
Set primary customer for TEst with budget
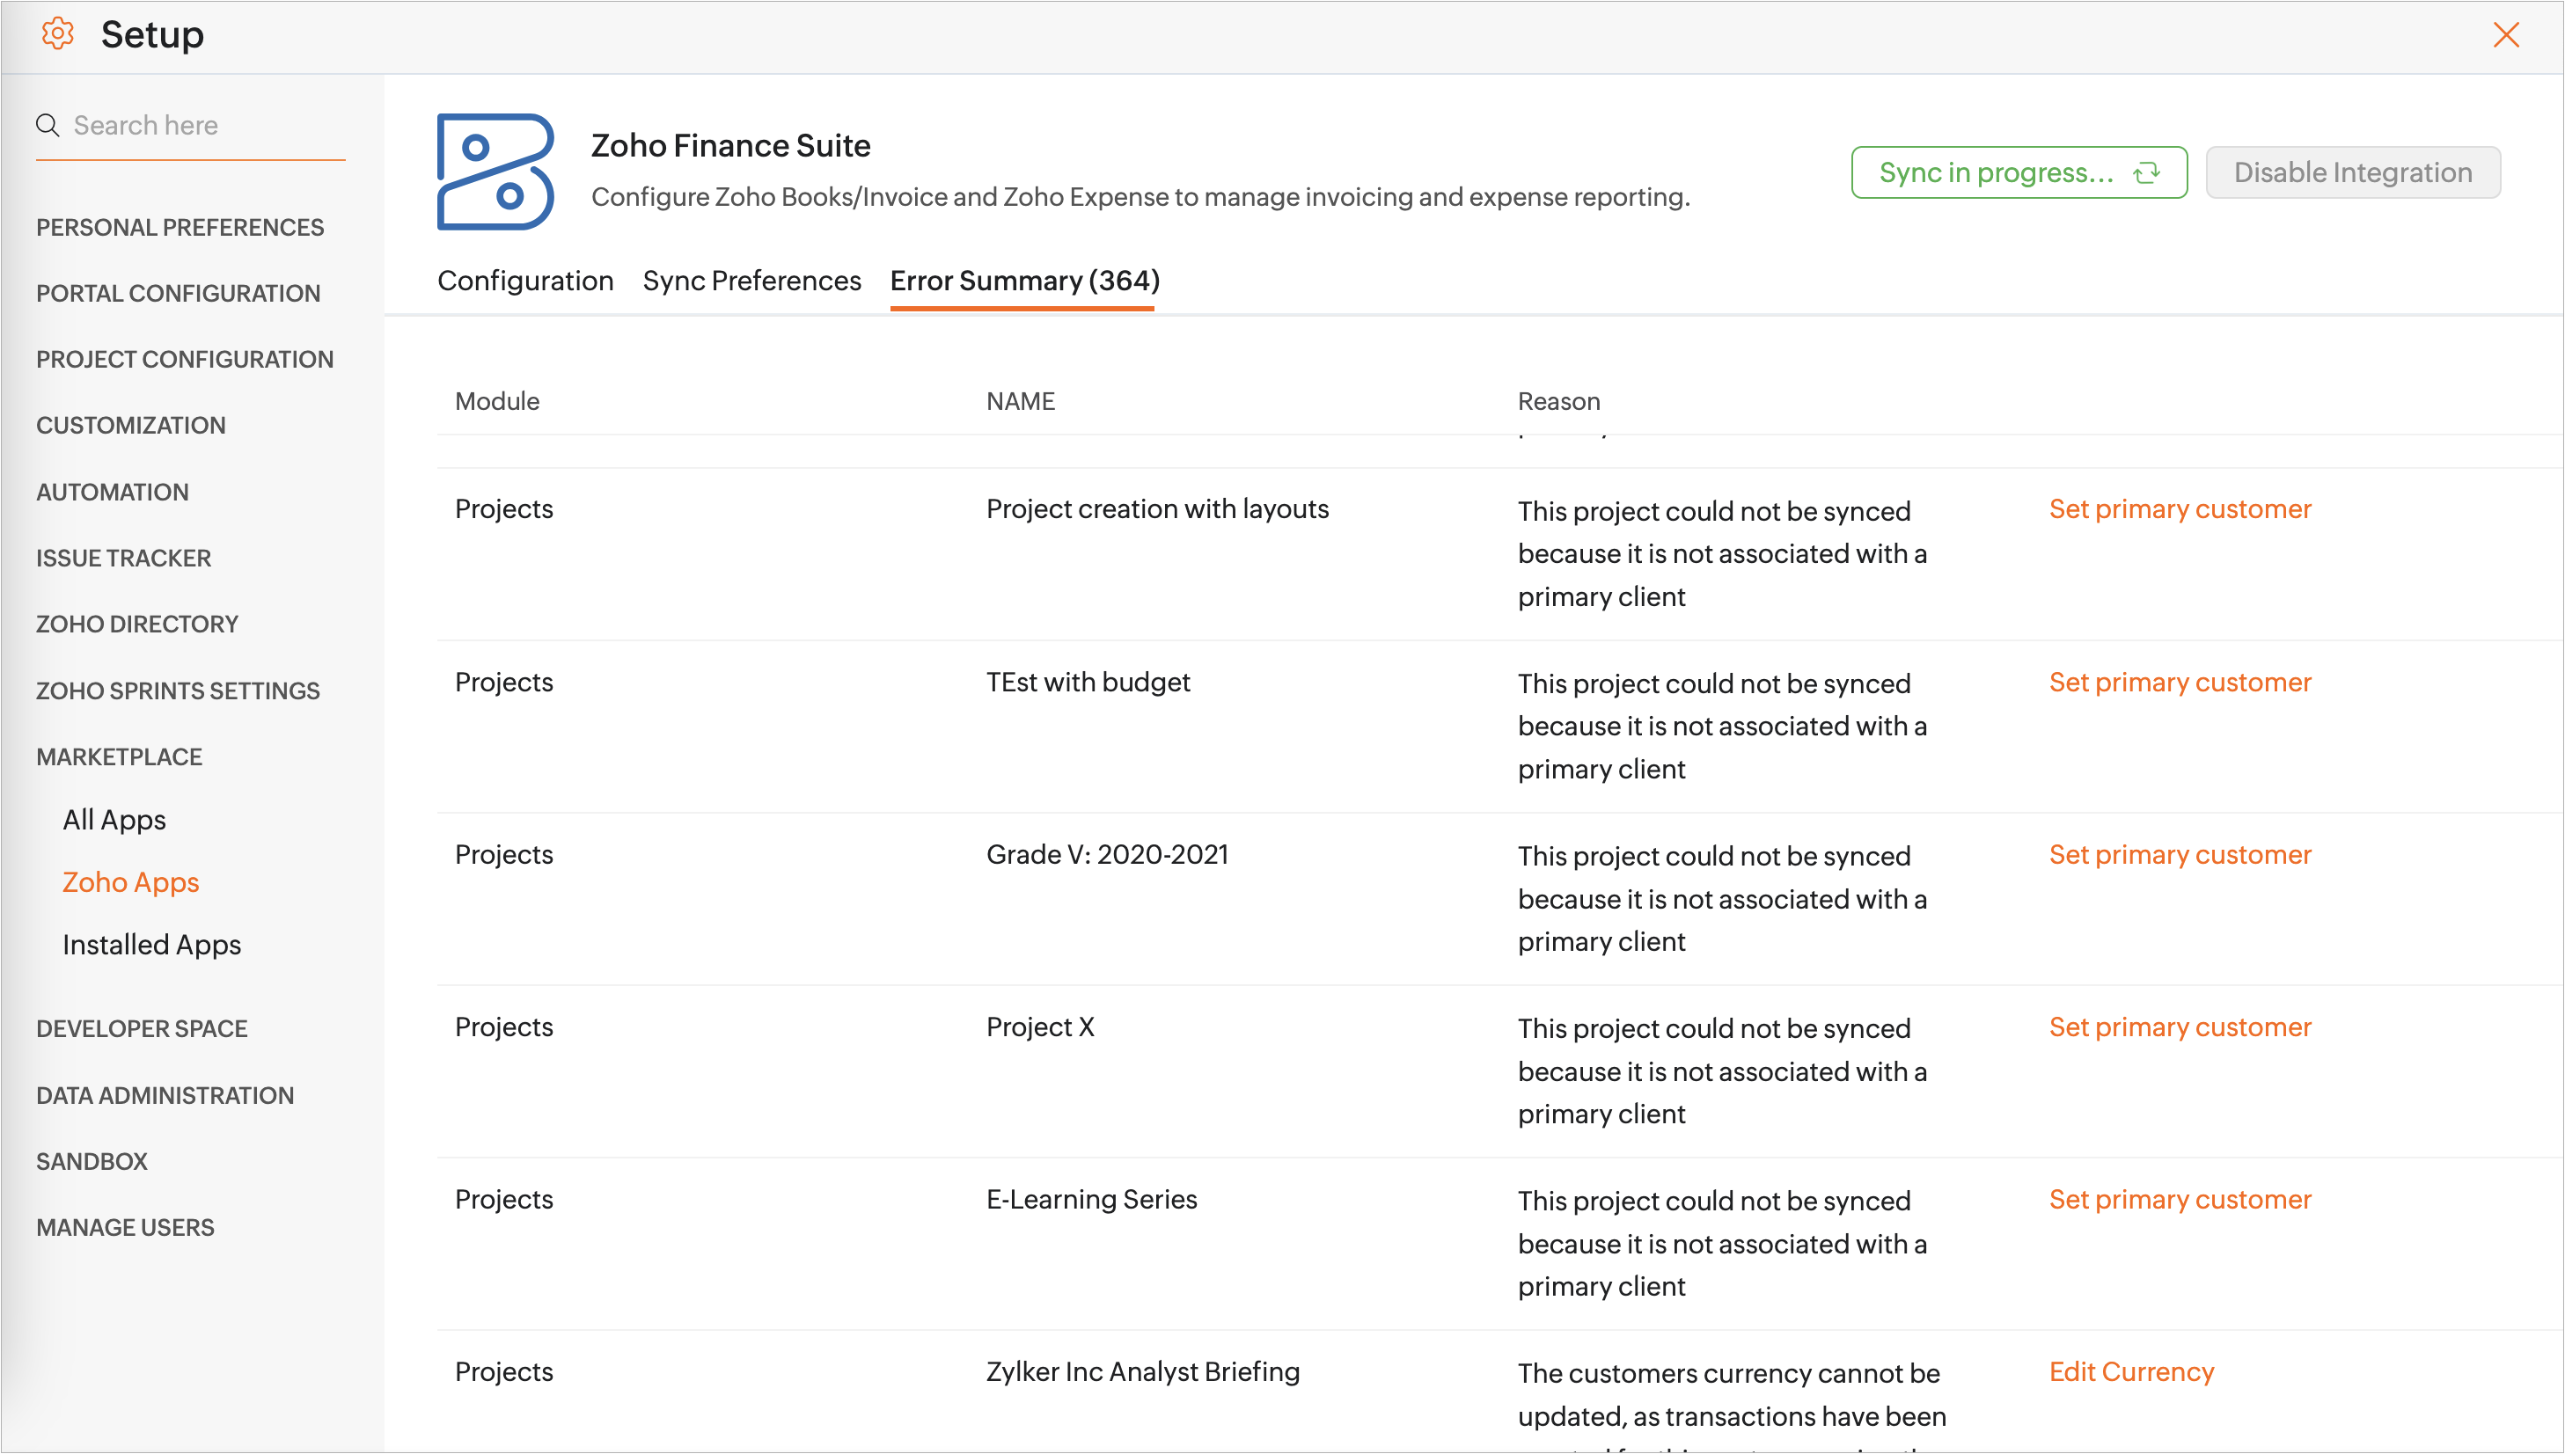point(2180,682)
